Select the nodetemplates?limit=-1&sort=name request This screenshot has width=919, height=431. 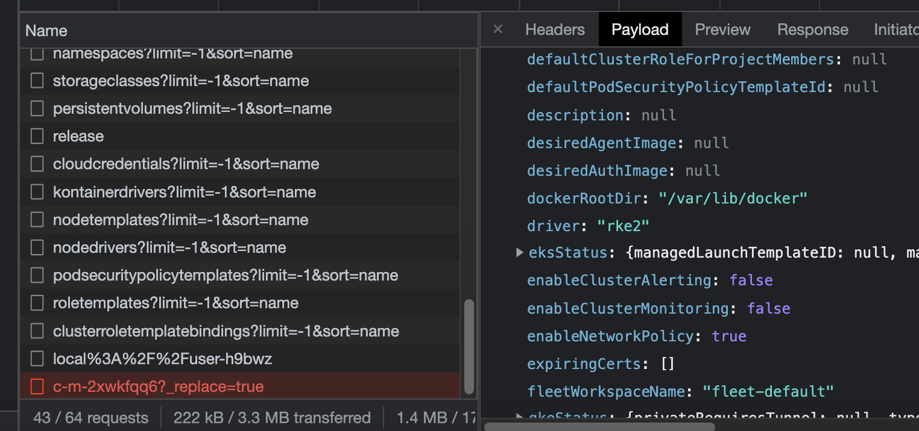[240, 220]
